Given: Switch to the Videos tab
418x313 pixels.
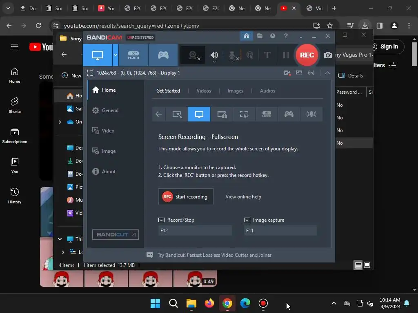Looking at the screenshot, I should (204, 91).
